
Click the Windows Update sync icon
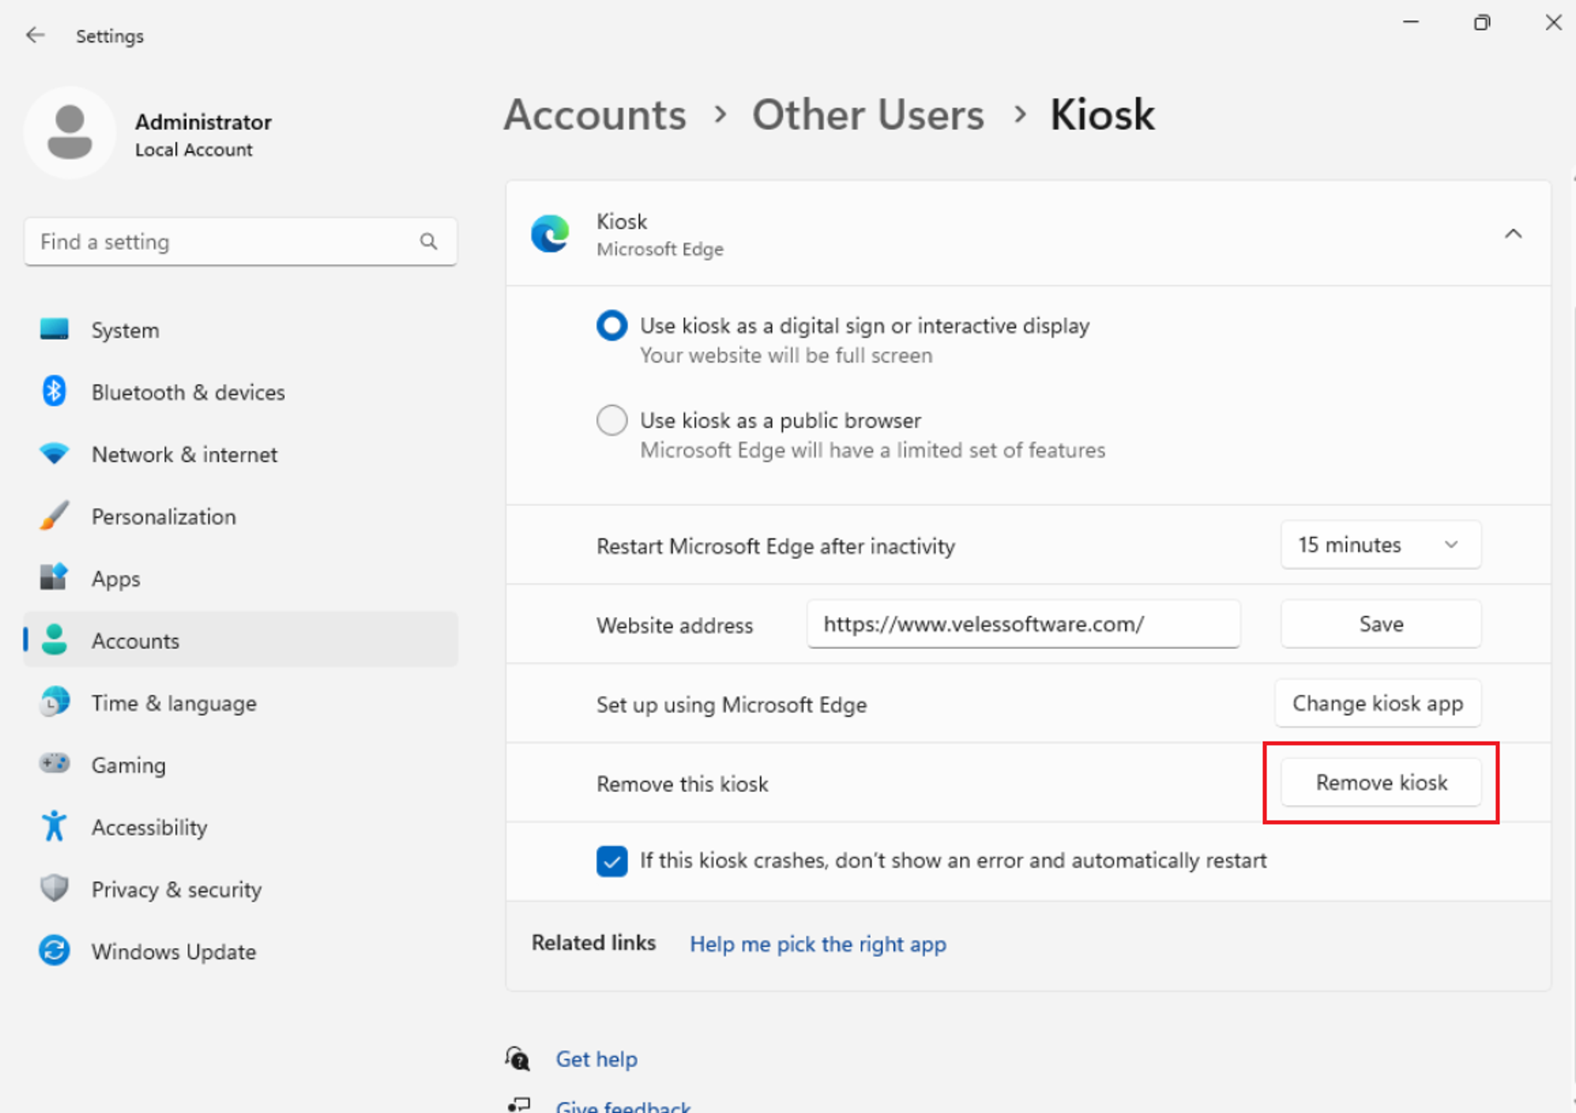(54, 950)
